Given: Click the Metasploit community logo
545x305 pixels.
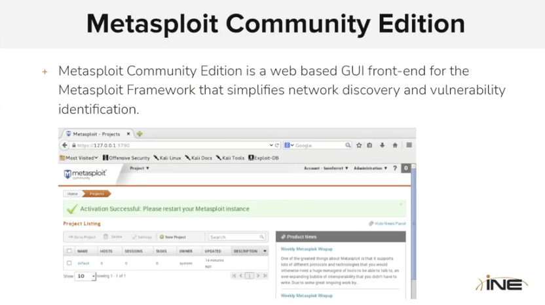Looking at the screenshot, I should tap(85, 174).
